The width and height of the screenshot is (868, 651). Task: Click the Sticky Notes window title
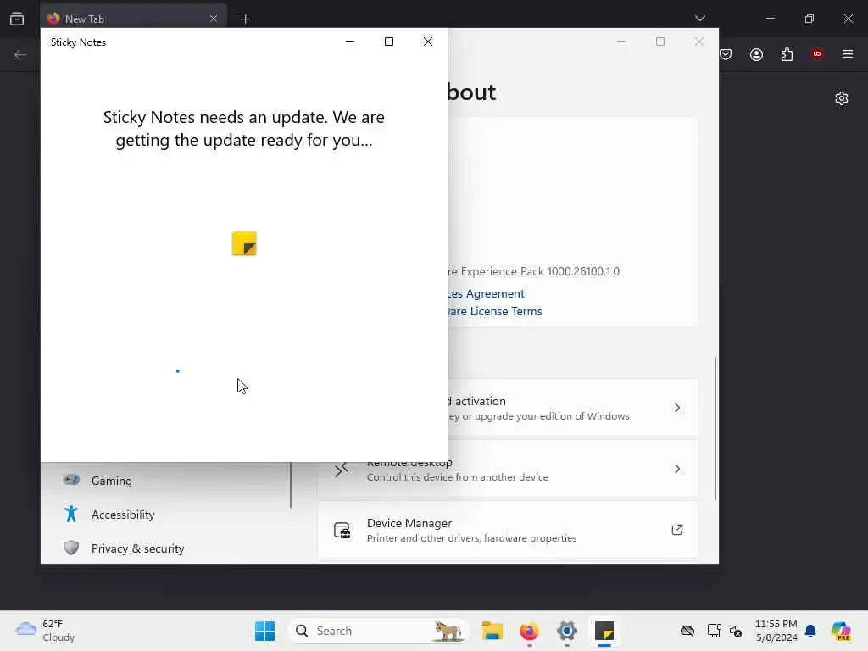(78, 42)
